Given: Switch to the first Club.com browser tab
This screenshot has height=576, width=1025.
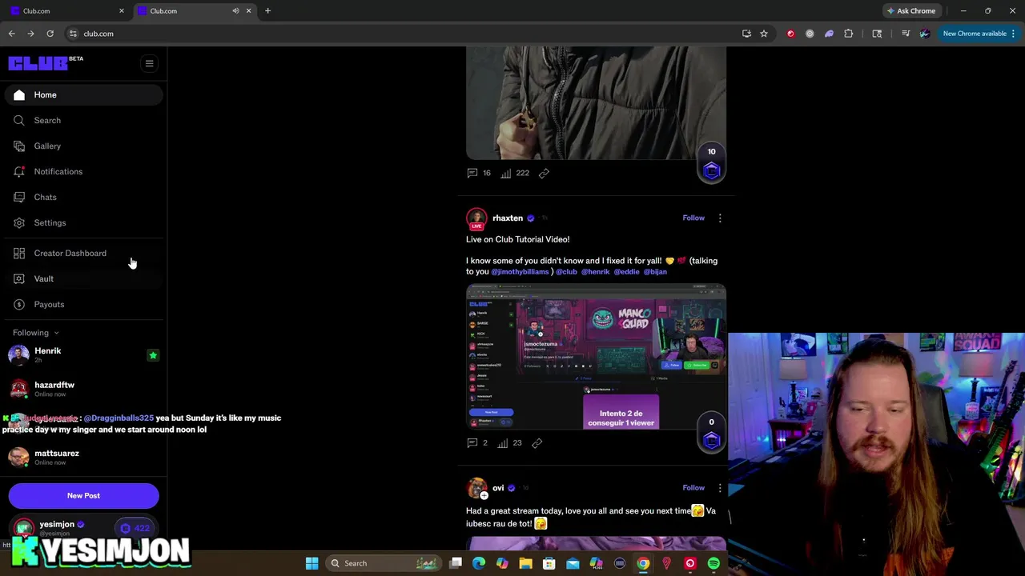Looking at the screenshot, I should point(66,10).
